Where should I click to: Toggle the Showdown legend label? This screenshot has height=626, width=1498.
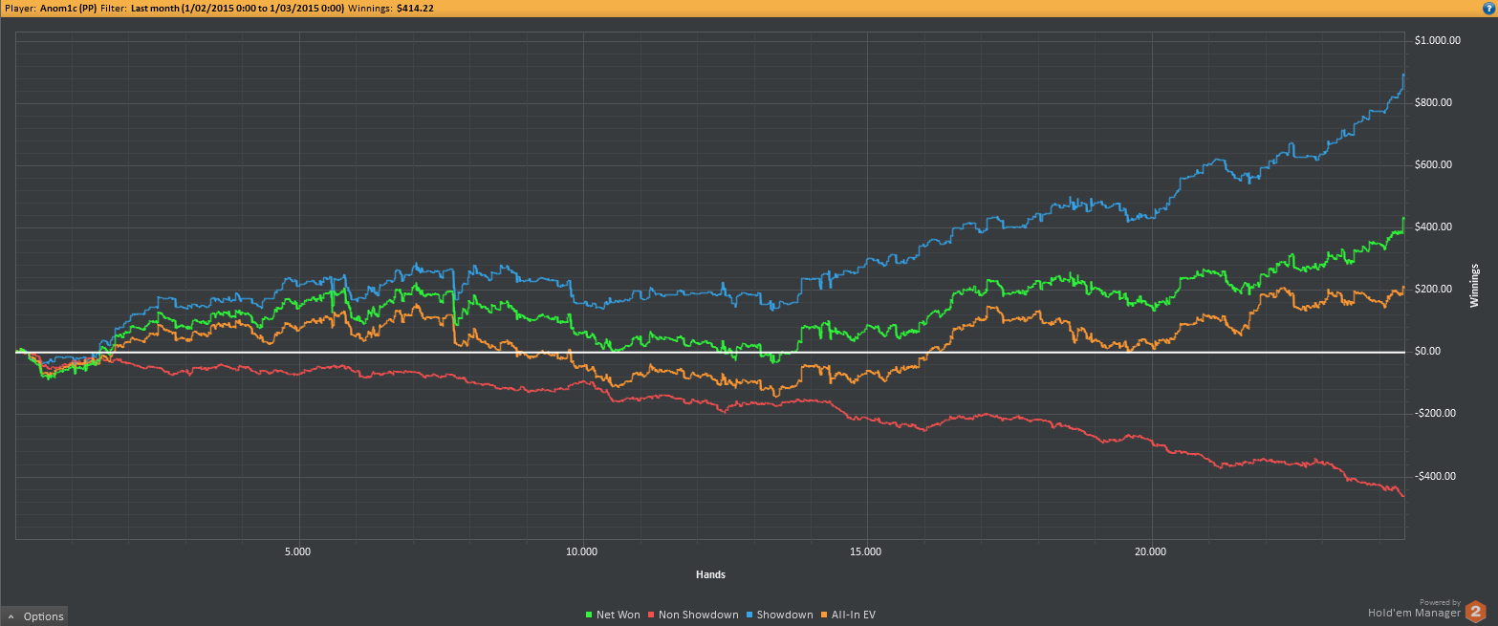pos(785,615)
